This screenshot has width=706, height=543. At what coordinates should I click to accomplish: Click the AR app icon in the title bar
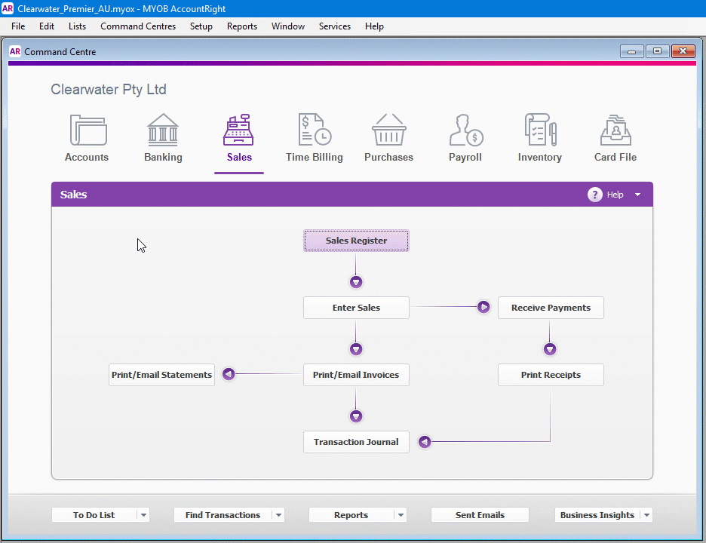coord(8,8)
